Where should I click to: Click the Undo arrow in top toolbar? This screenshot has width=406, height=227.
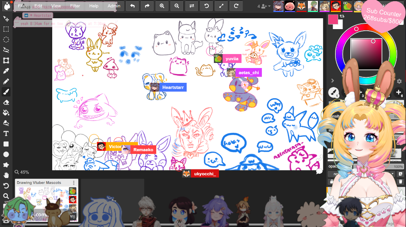(x=132, y=6)
